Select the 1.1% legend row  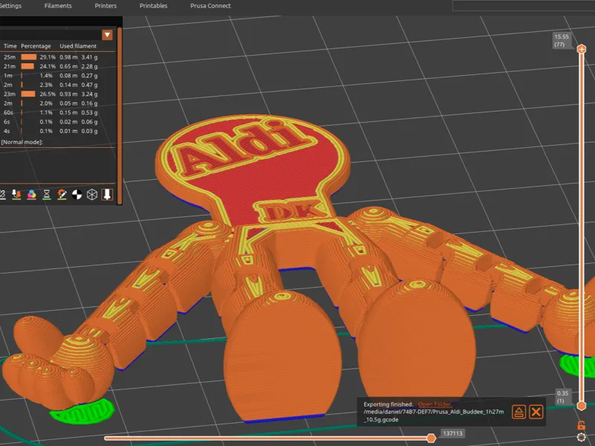tap(58, 113)
